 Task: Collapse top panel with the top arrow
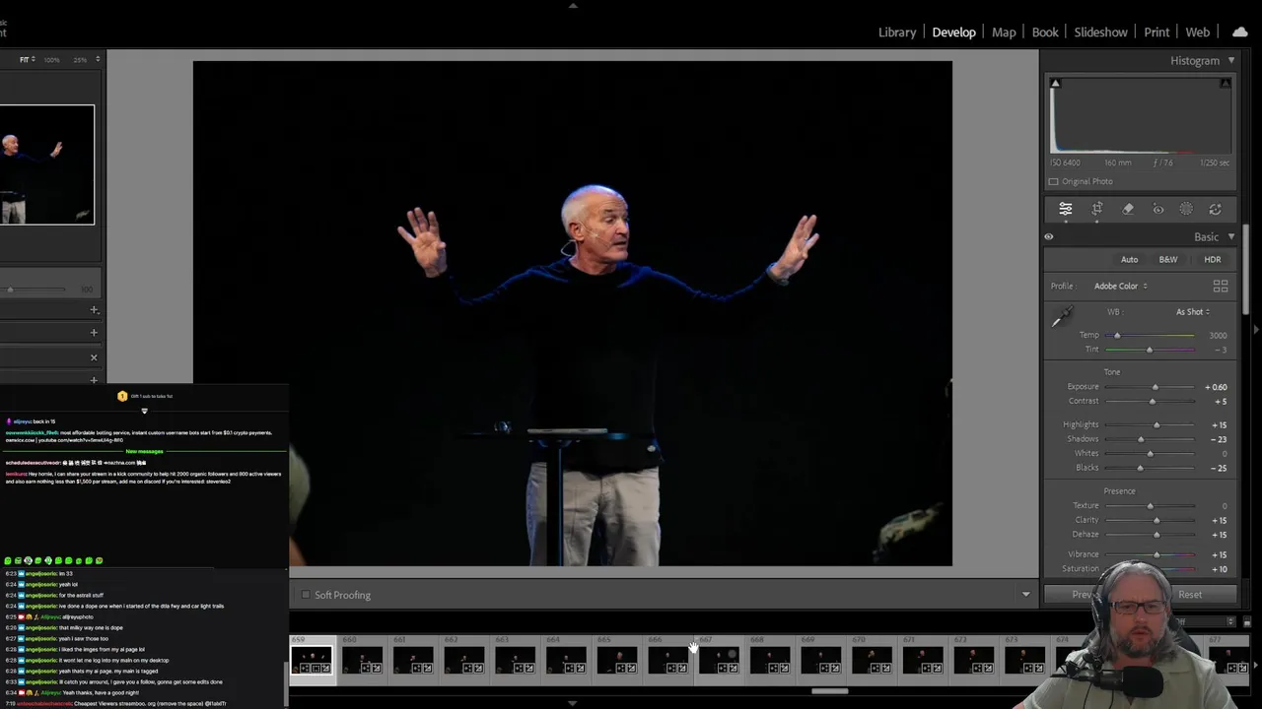[573, 5]
